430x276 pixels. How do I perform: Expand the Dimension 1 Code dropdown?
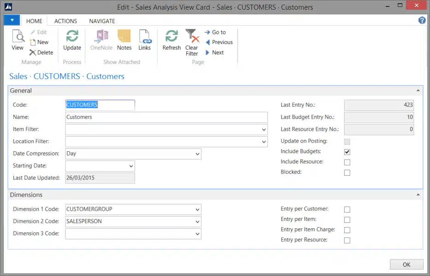coord(197,210)
